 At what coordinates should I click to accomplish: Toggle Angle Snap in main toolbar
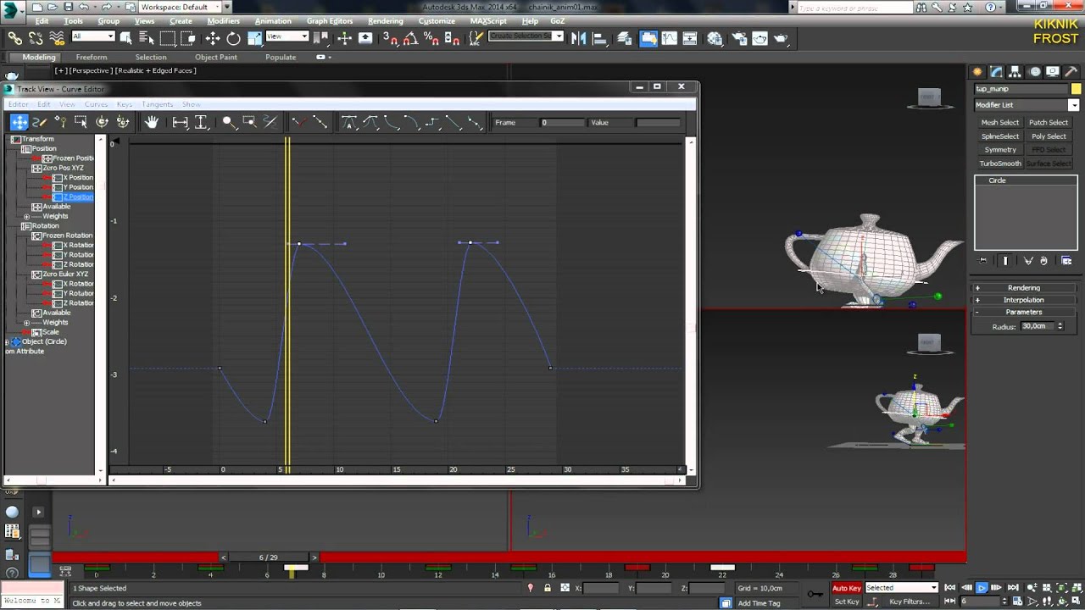click(410, 38)
